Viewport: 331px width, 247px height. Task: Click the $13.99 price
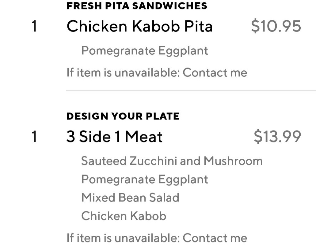point(277,137)
